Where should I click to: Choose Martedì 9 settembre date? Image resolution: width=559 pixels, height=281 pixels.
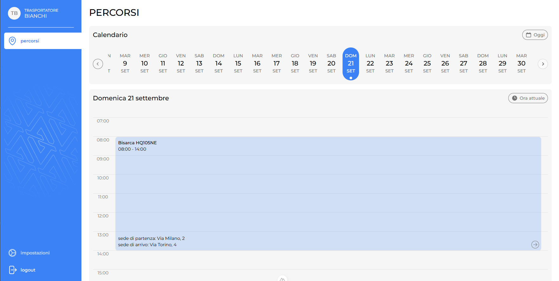point(125,64)
